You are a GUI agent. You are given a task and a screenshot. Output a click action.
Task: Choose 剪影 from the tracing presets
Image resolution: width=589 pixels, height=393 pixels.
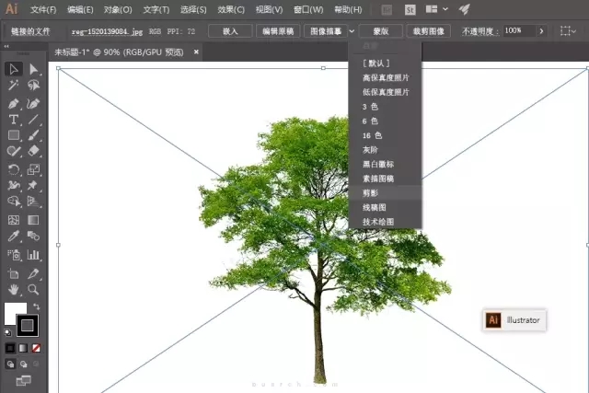(x=371, y=193)
